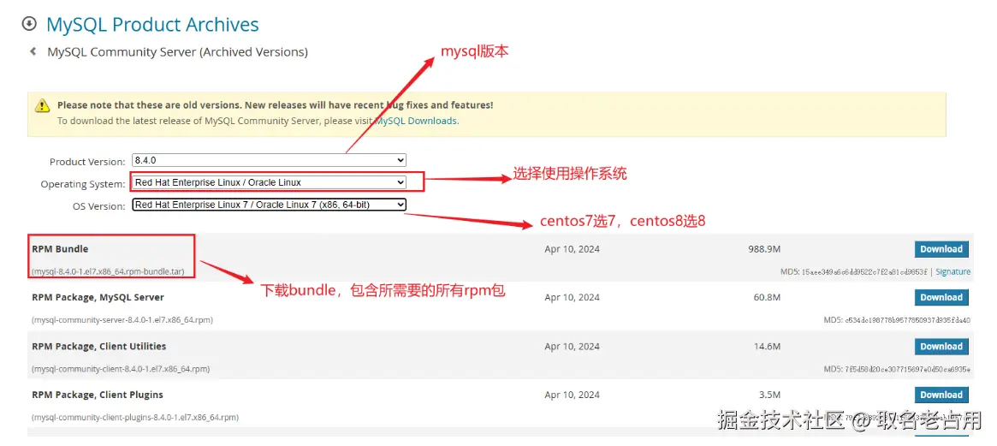Click the yellow warning triangle icon
This screenshot has width=997, height=446.
pos(42,105)
